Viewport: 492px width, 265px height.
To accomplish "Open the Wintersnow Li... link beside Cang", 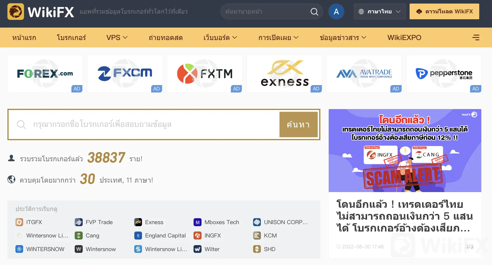I will (47, 235).
